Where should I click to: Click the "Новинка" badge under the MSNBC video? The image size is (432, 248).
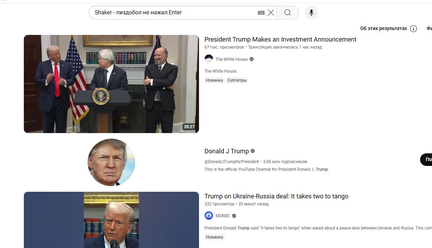214,237
